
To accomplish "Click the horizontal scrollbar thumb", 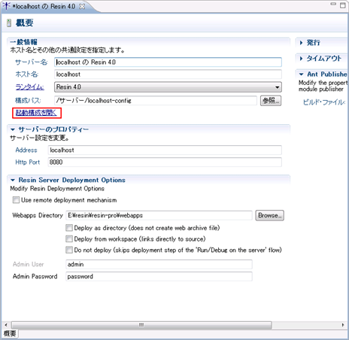I will tap(141, 325).
